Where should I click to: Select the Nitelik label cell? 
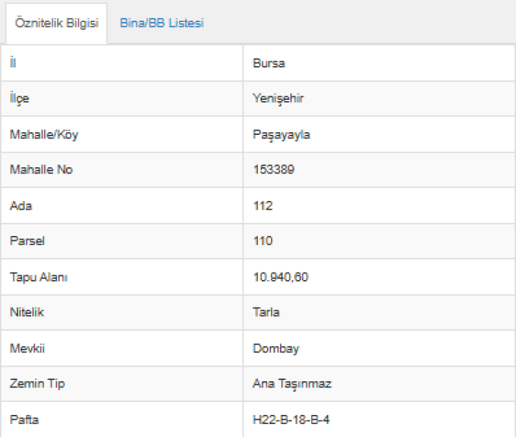coord(27,312)
